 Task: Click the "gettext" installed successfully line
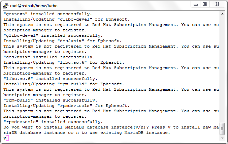click(x=48, y=14)
